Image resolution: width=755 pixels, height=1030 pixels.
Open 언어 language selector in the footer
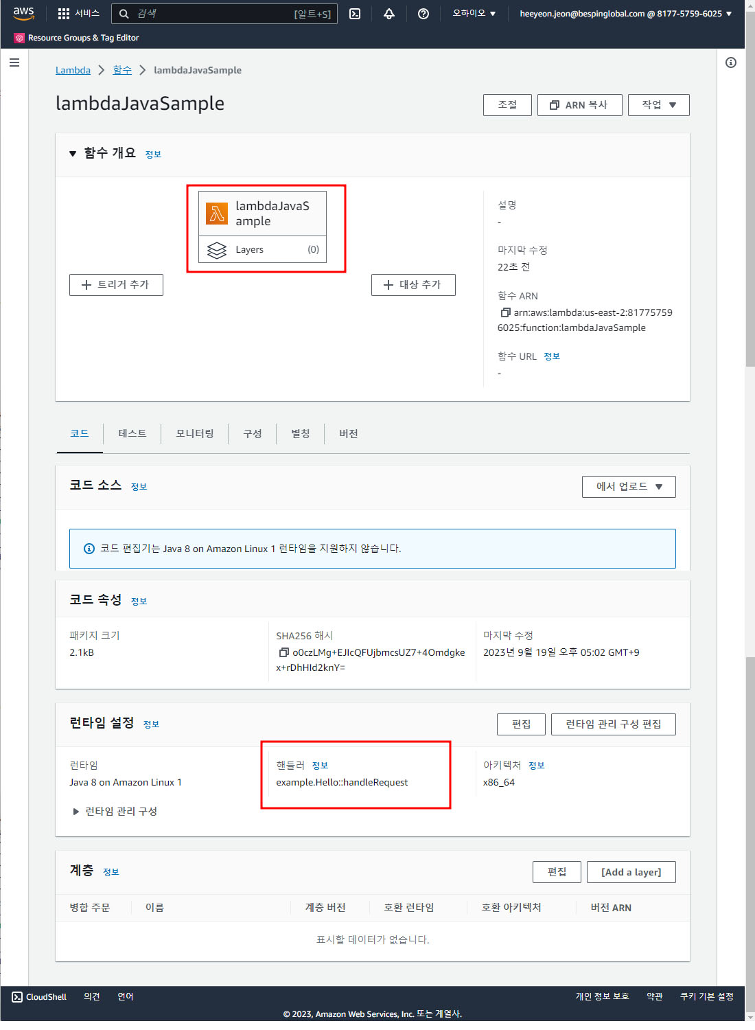[126, 997]
